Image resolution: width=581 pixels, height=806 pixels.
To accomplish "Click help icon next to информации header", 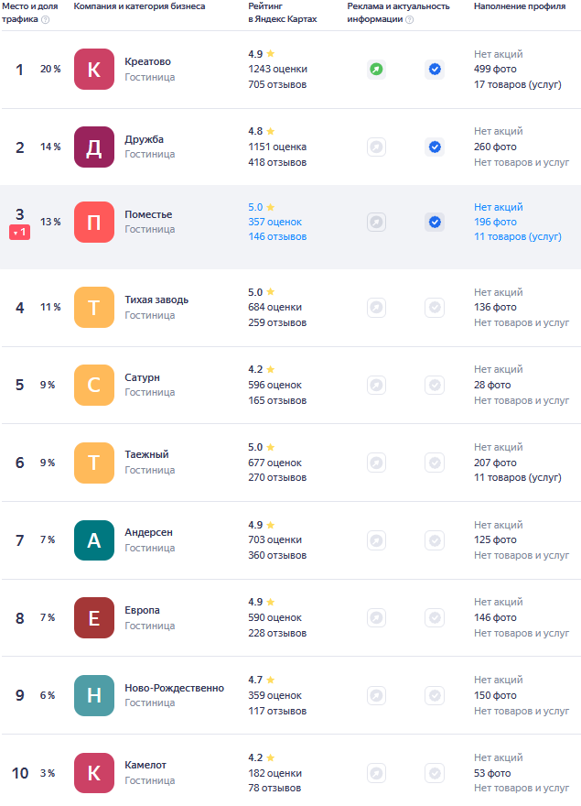I will click(x=409, y=19).
